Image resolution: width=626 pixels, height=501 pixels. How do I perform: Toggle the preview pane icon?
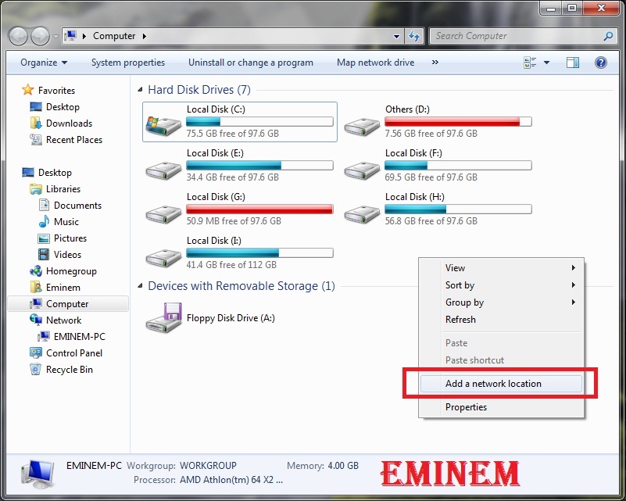(573, 63)
